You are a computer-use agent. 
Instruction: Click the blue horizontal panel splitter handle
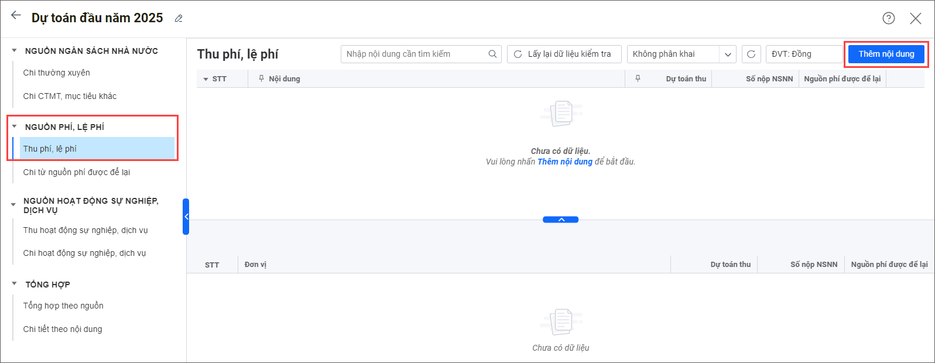[x=560, y=220]
